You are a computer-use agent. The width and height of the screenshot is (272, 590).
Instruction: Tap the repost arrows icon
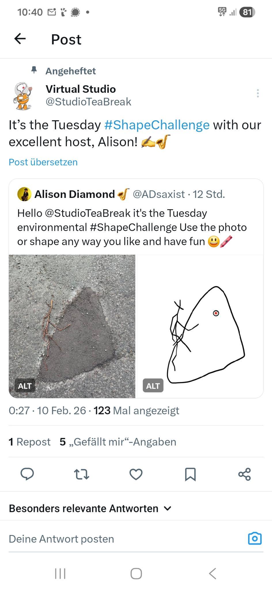tap(81, 474)
